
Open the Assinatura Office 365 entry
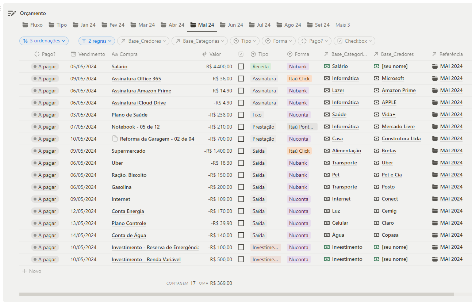[x=136, y=79]
